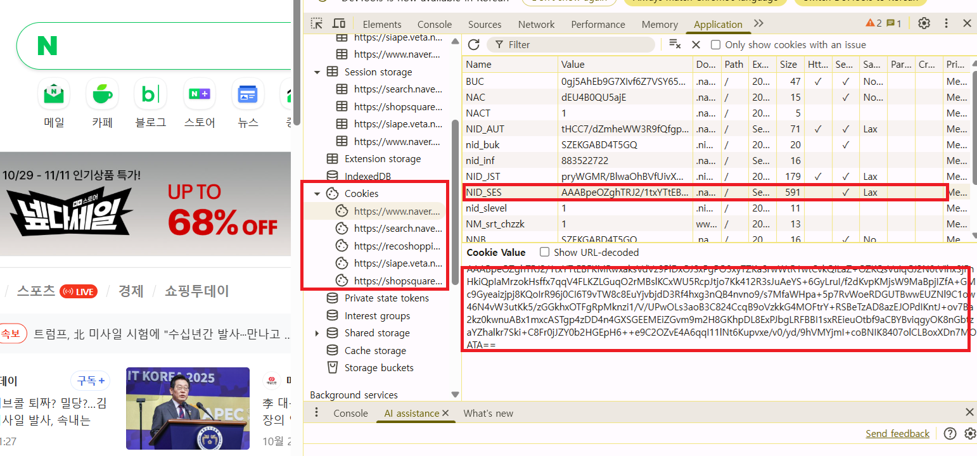This screenshot has height=456, width=977.
Task: Switch to the Elements tab
Action: coord(382,24)
